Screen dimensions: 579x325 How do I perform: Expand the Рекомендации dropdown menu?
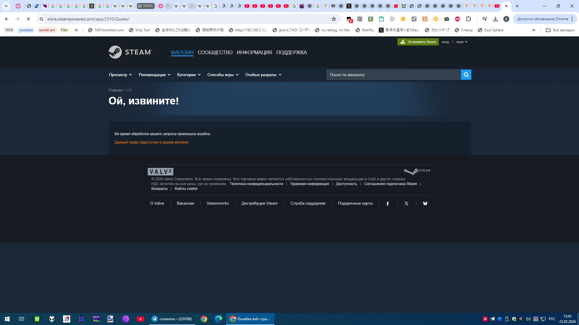pyautogui.click(x=154, y=75)
